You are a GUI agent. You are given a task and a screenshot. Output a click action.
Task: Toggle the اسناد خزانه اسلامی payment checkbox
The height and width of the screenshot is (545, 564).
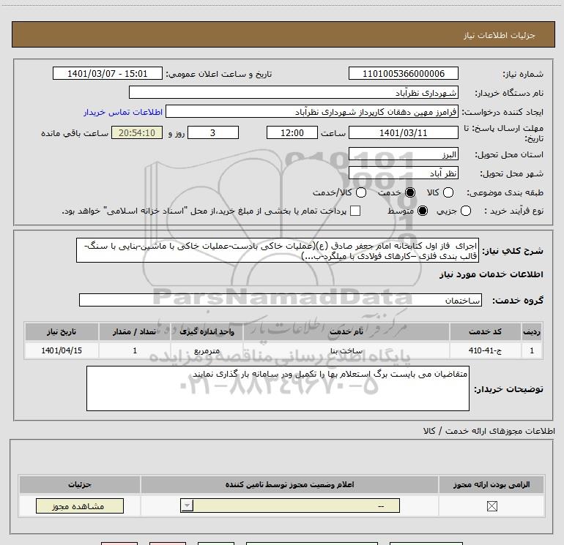point(355,211)
